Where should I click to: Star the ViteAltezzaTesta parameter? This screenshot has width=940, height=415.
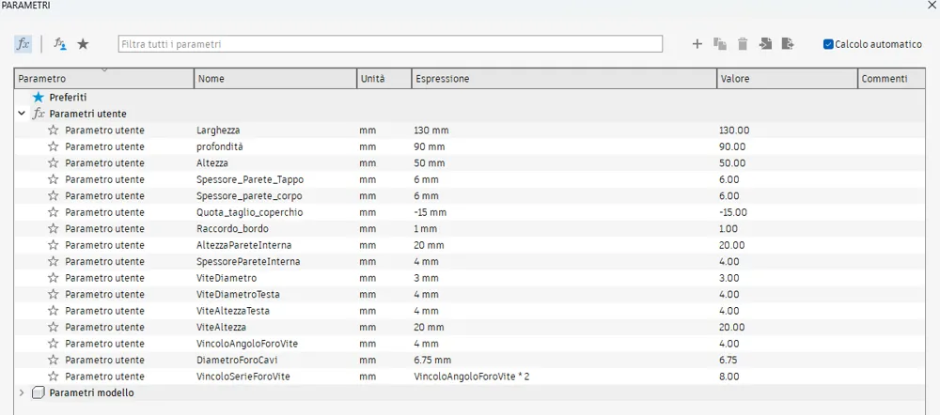[x=53, y=311]
